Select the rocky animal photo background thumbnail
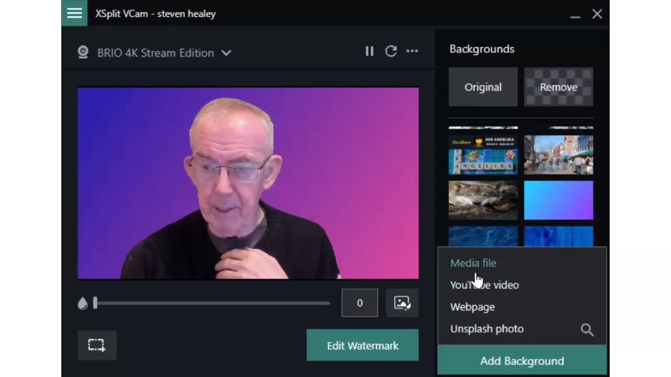 (483, 200)
